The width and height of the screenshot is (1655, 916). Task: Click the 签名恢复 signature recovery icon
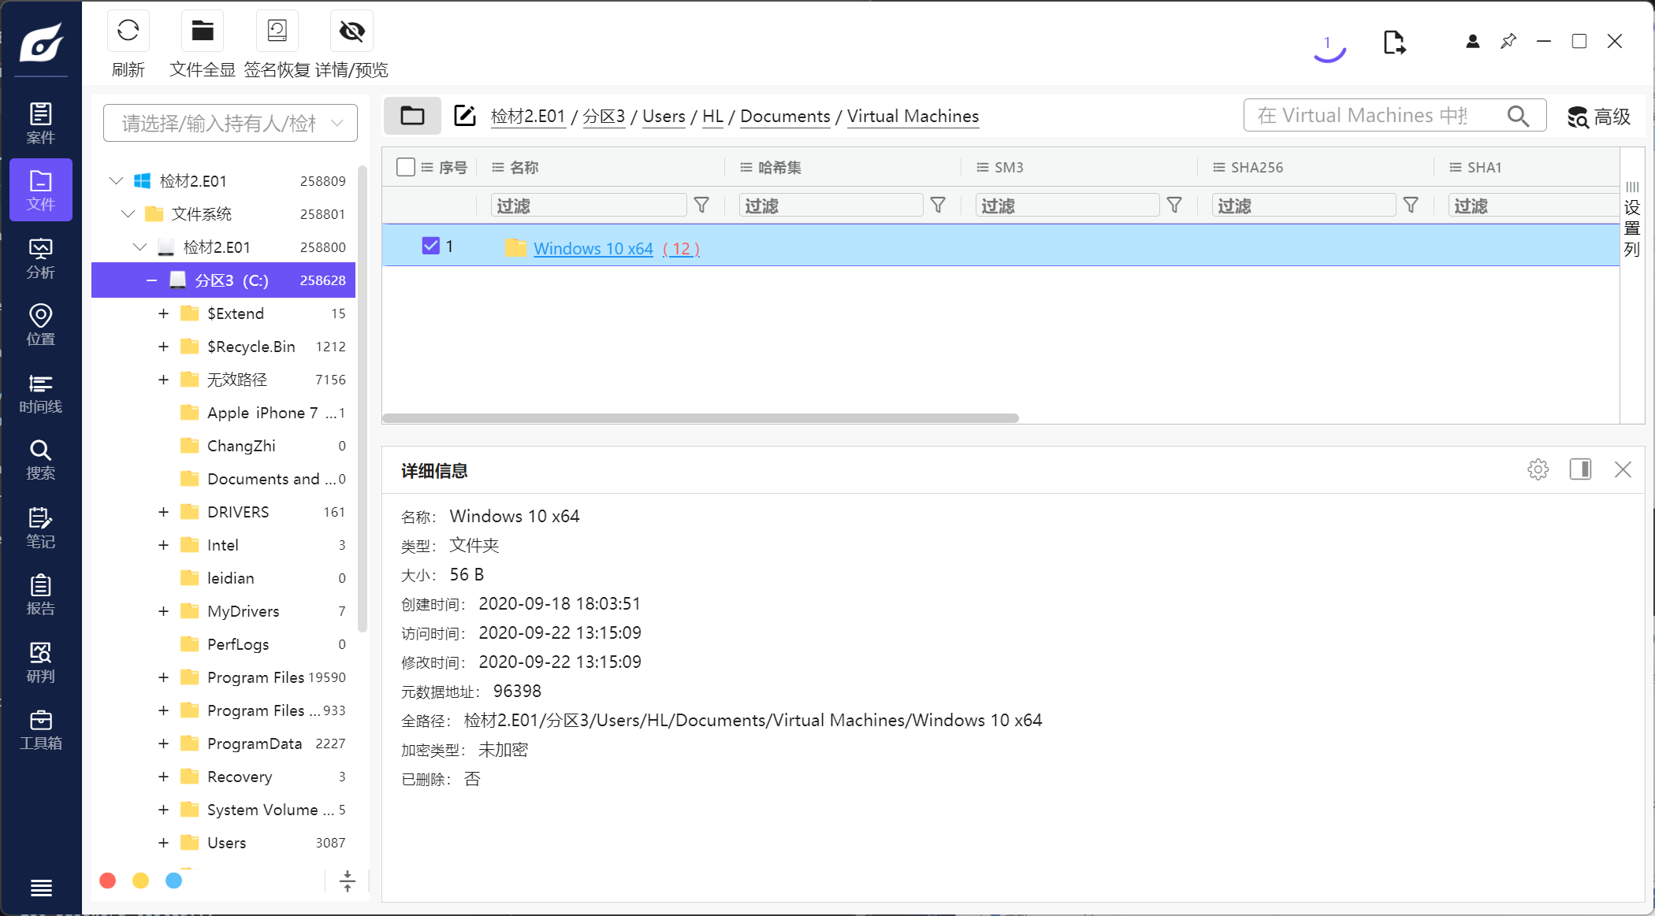tap(277, 32)
